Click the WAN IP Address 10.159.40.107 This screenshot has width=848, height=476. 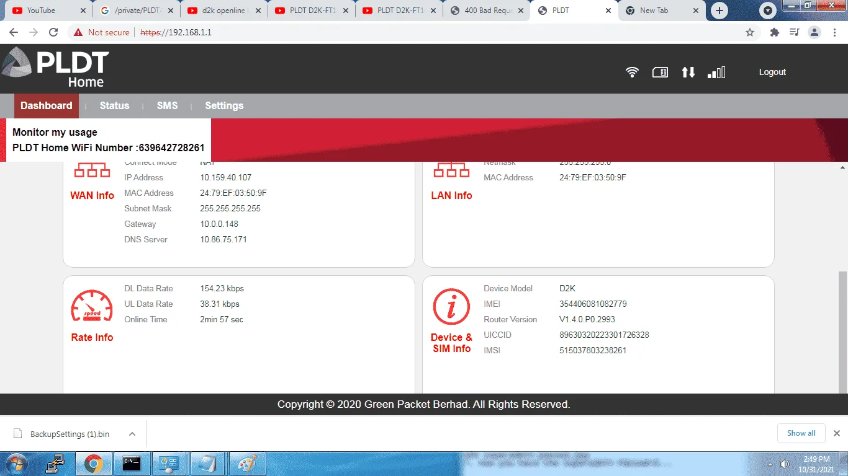click(x=225, y=177)
